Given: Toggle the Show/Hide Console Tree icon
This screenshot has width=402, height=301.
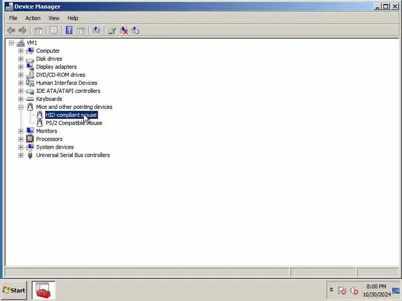Looking at the screenshot, I should [x=38, y=31].
